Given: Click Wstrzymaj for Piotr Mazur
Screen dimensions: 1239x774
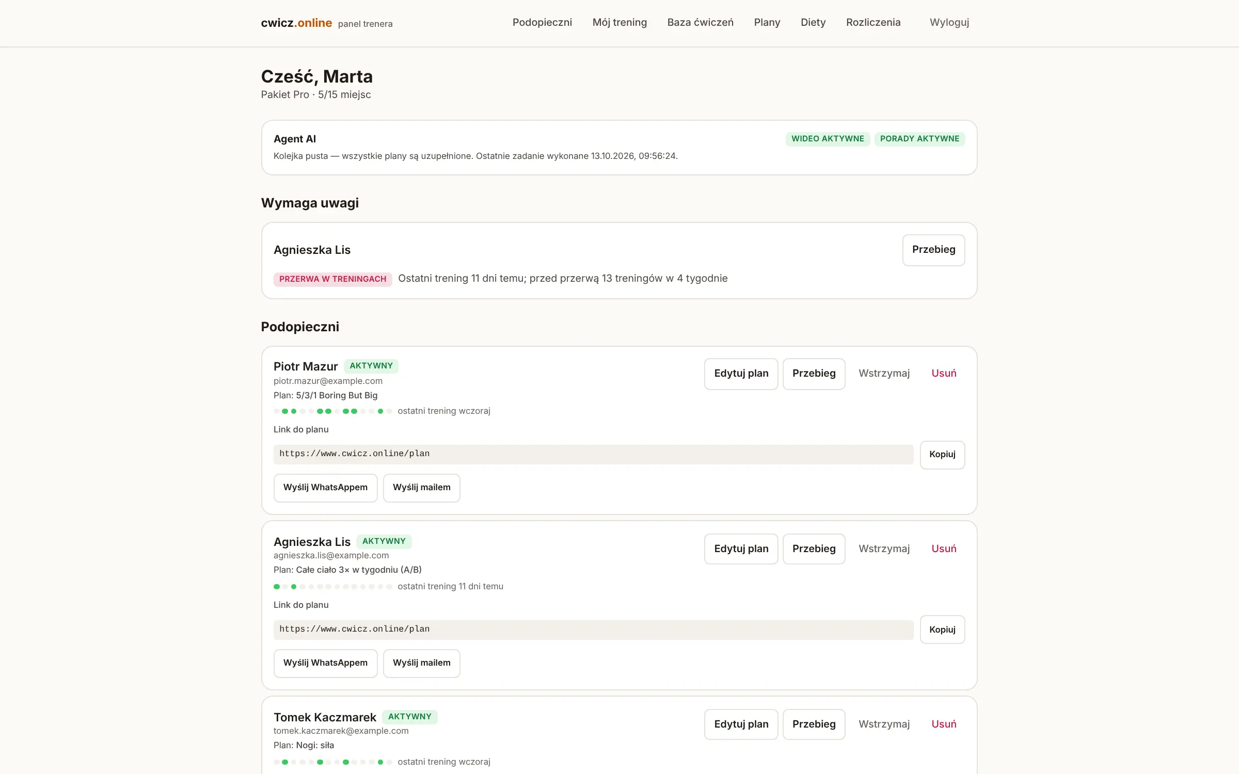Looking at the screenshot, I should click(x=884, y=374).
